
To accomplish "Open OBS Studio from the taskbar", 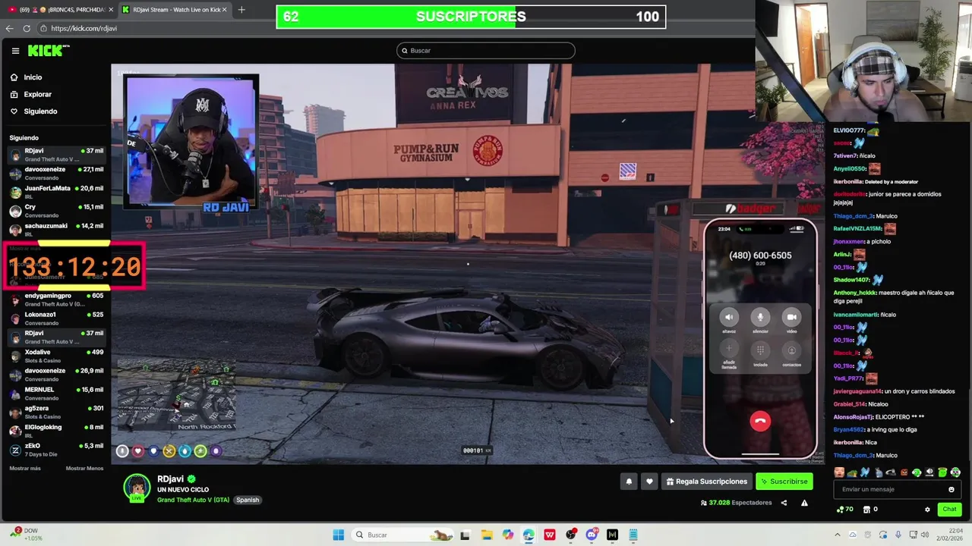I will point(570,535).
